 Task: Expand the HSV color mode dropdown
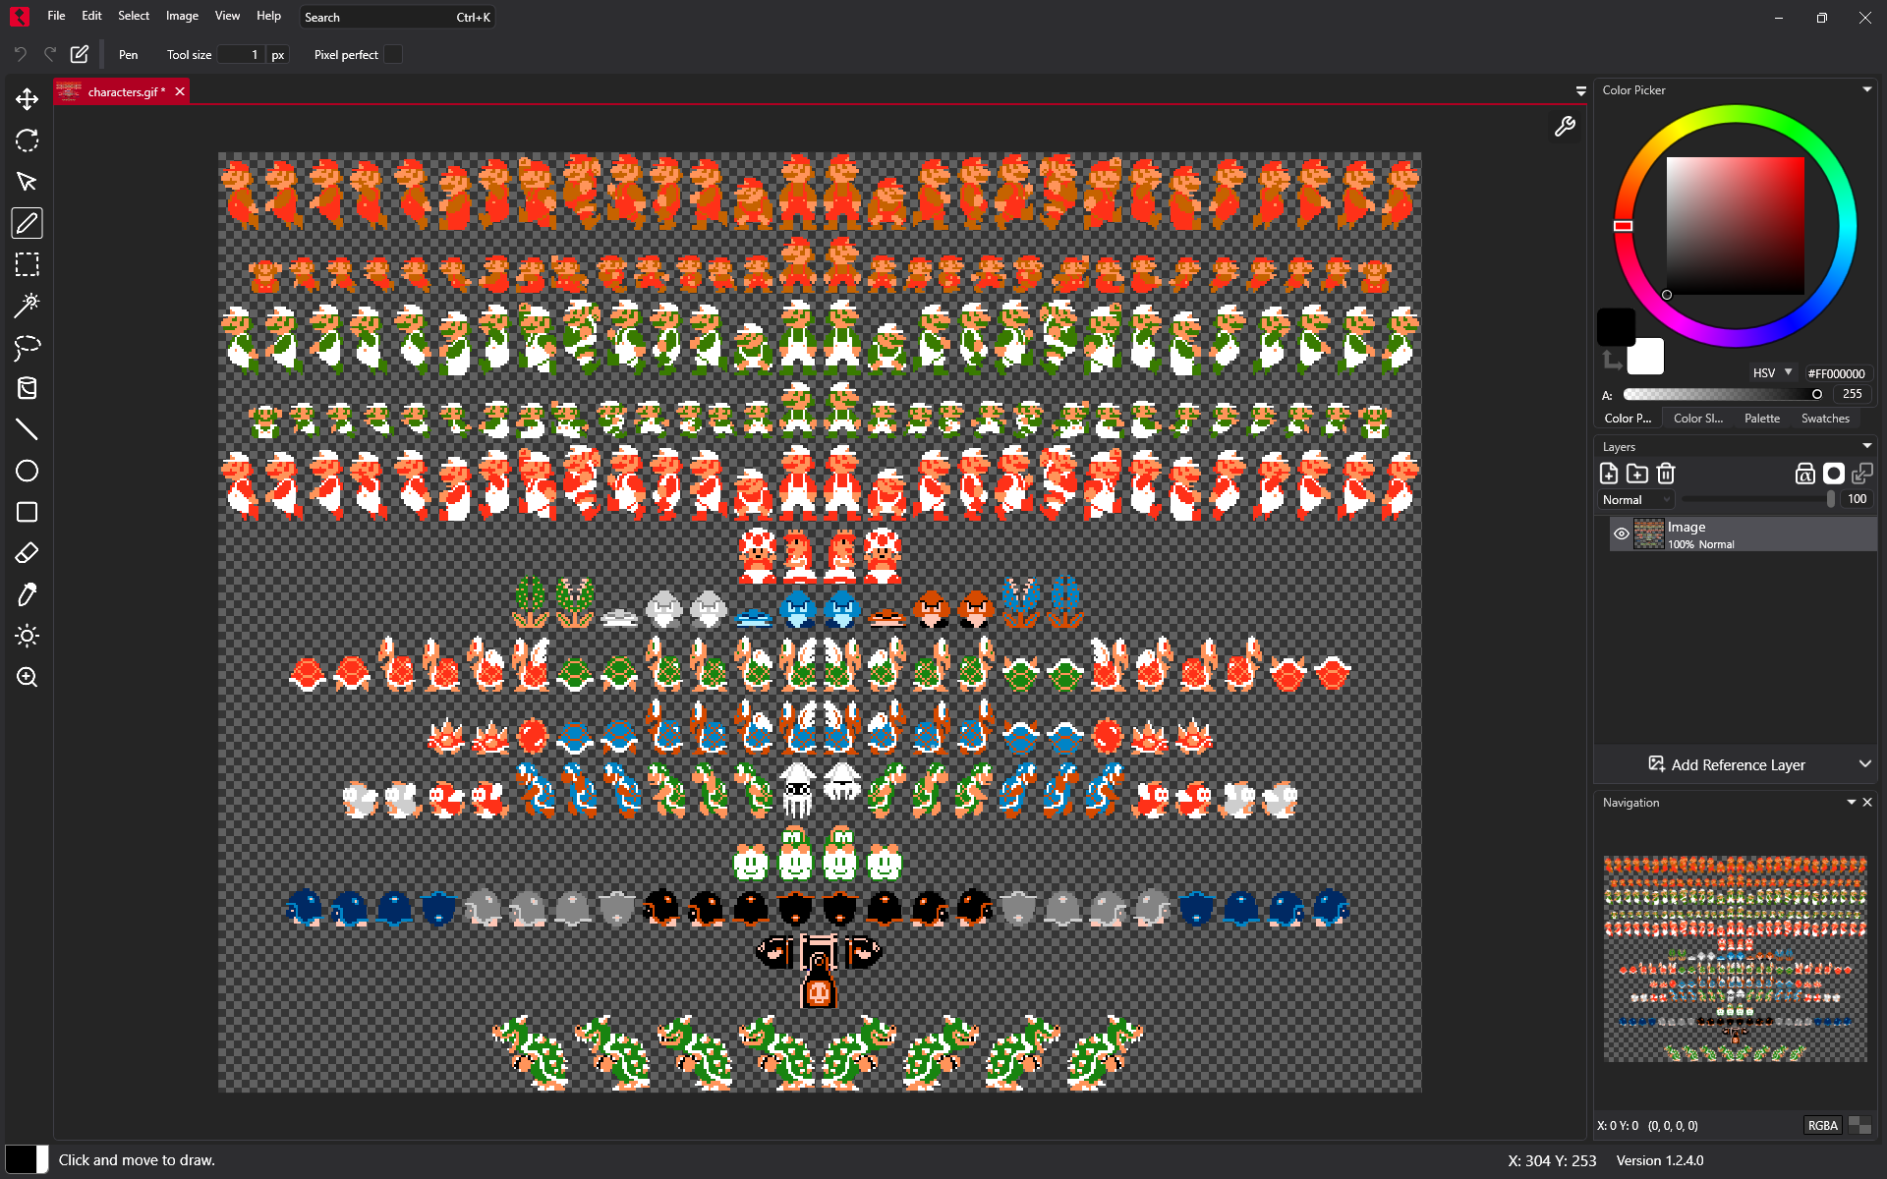click(x=1773, y=373)
